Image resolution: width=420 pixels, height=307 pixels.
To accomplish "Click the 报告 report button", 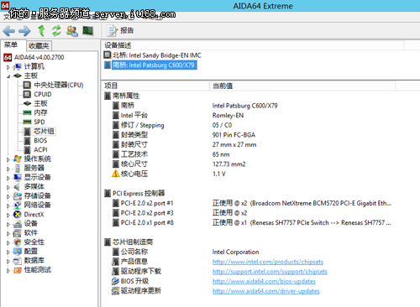I will pos(120,30).
